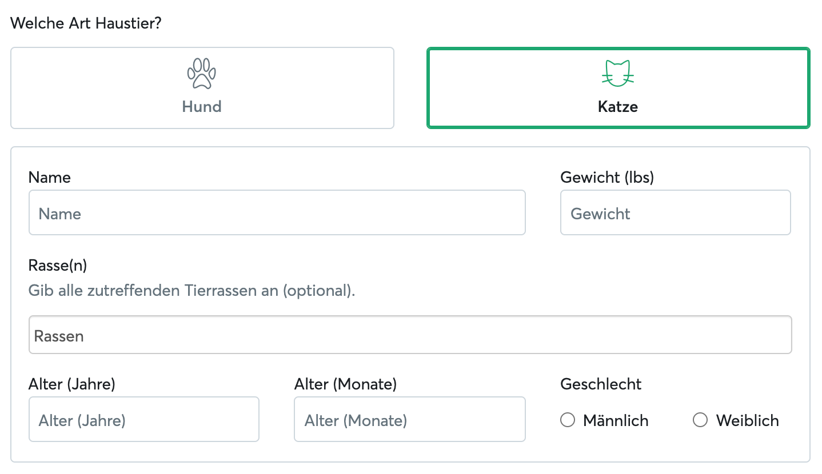Click the Männlich option text

[616, 421]
